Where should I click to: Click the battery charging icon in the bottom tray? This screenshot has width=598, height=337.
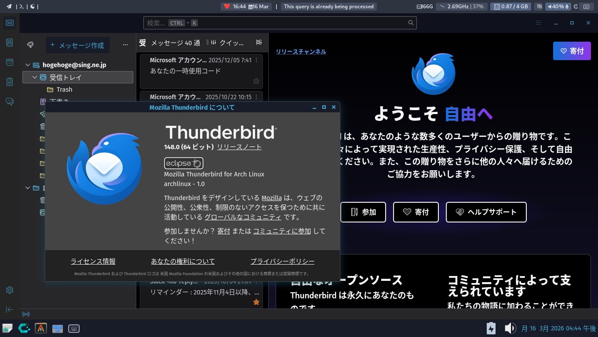pyautogui.click(x=491, y=328)
